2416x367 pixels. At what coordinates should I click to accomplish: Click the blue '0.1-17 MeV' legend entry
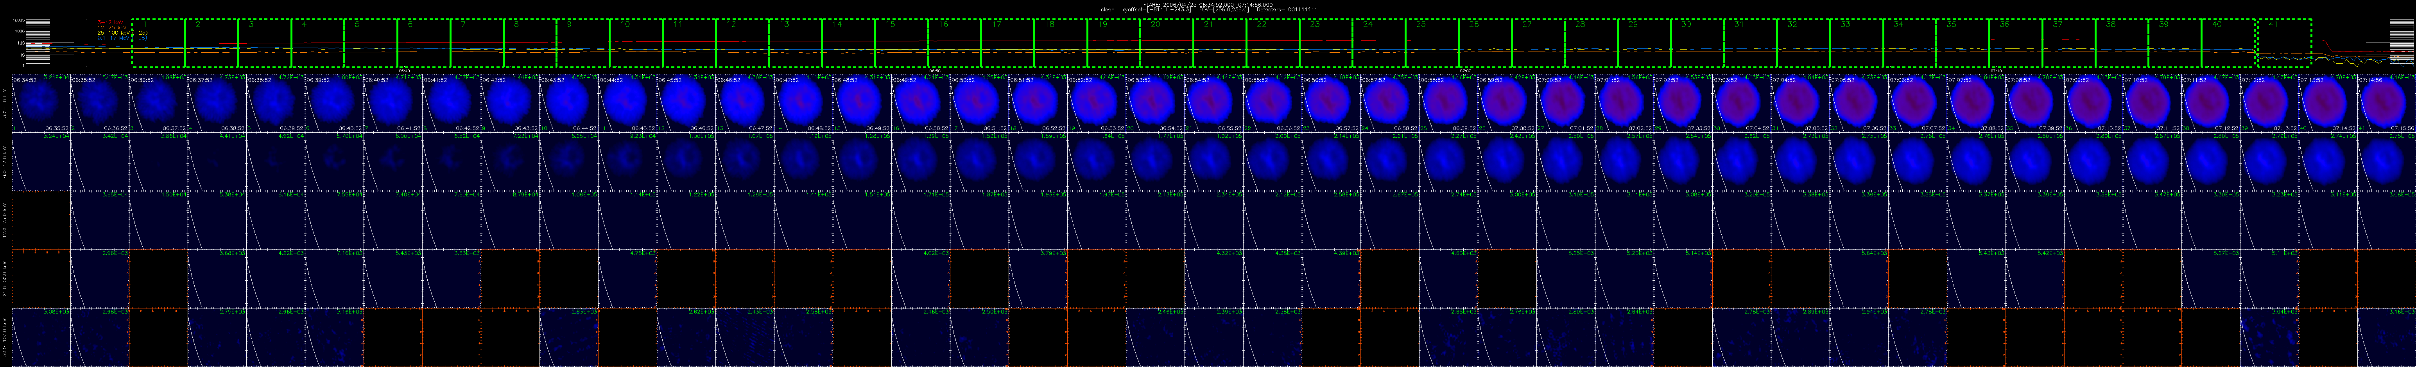122,38
